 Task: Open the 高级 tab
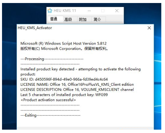(x=68, y=19)
